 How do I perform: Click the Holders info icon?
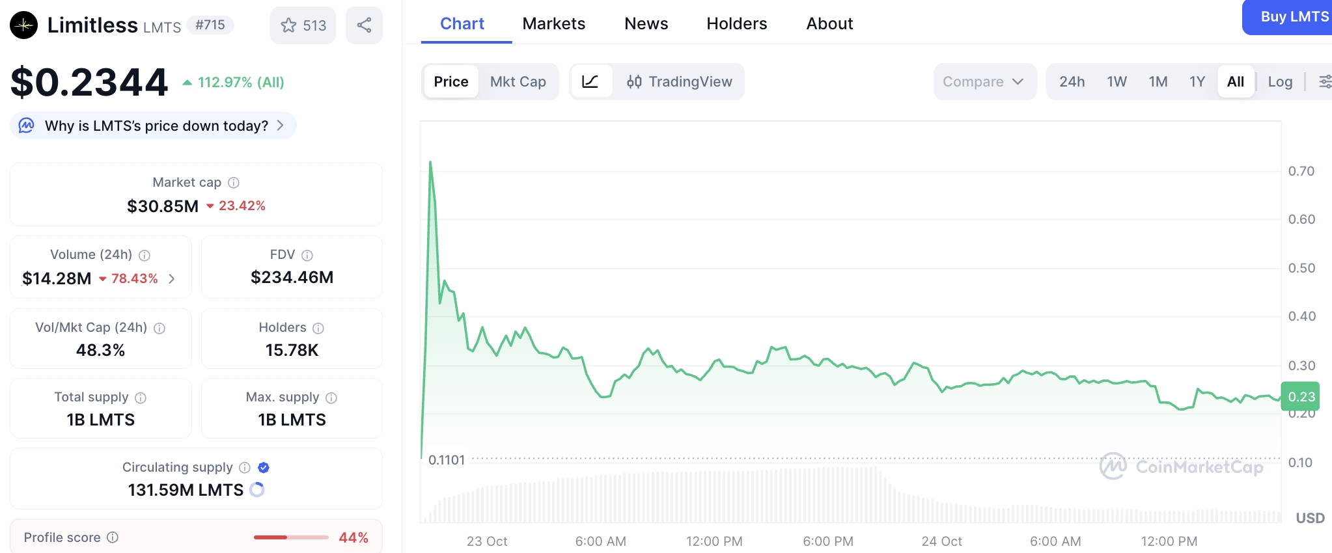[318, 328]
